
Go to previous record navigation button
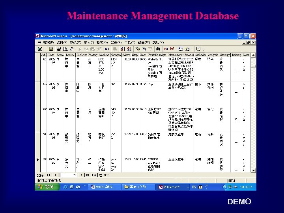click(x=55, y=175)
